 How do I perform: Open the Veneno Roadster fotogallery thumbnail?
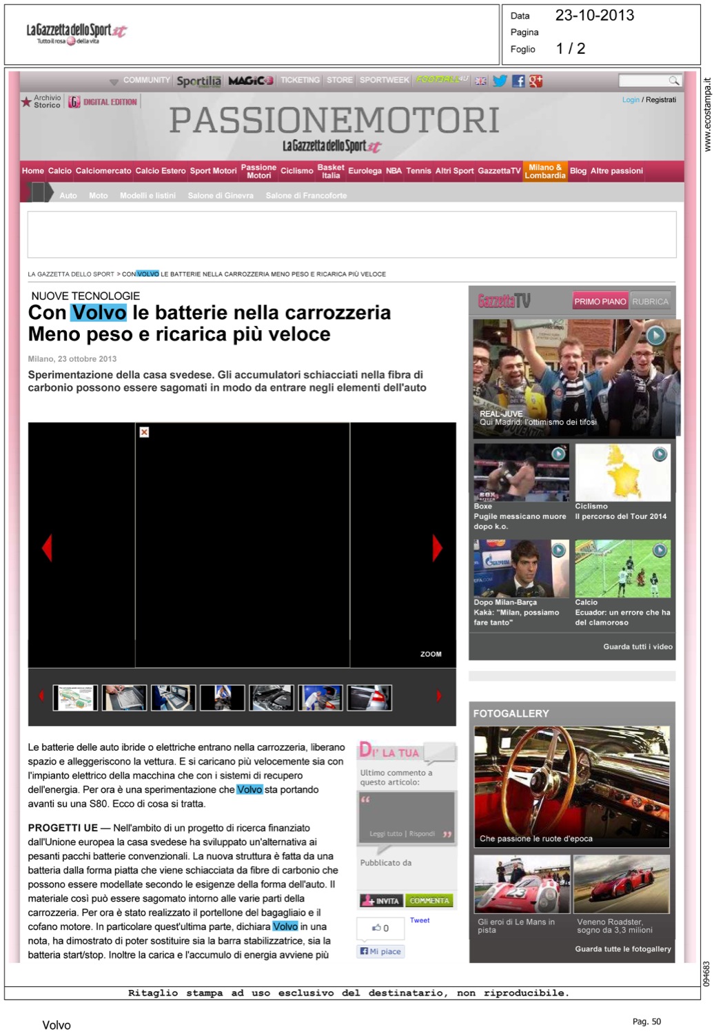point(621,884)
